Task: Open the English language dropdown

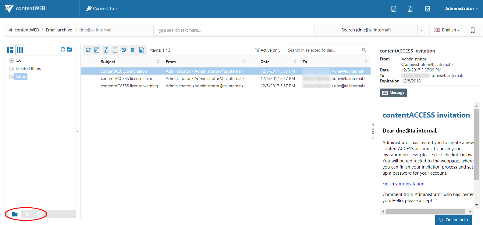Action: [447, 30]
